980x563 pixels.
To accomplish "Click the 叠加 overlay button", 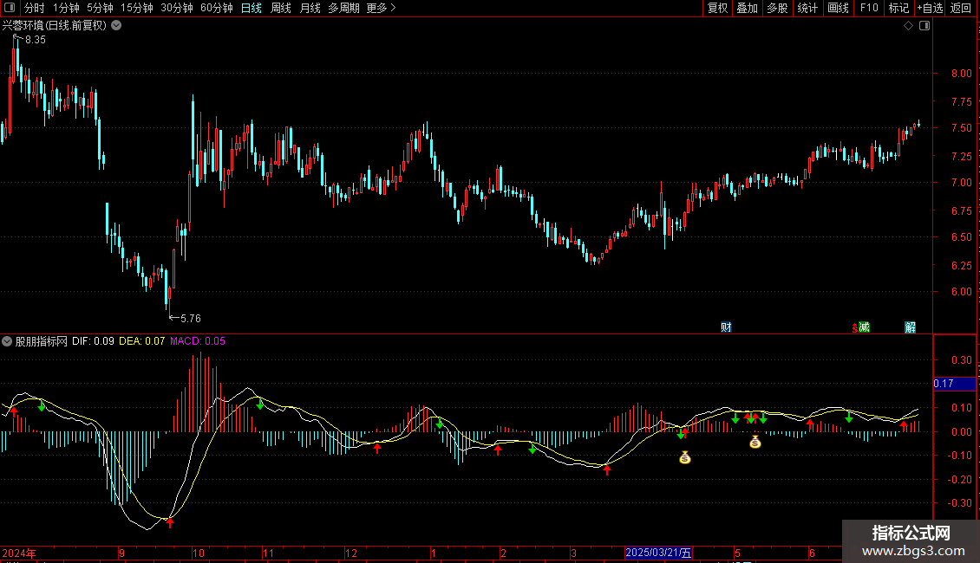I will tap(747, 8).
